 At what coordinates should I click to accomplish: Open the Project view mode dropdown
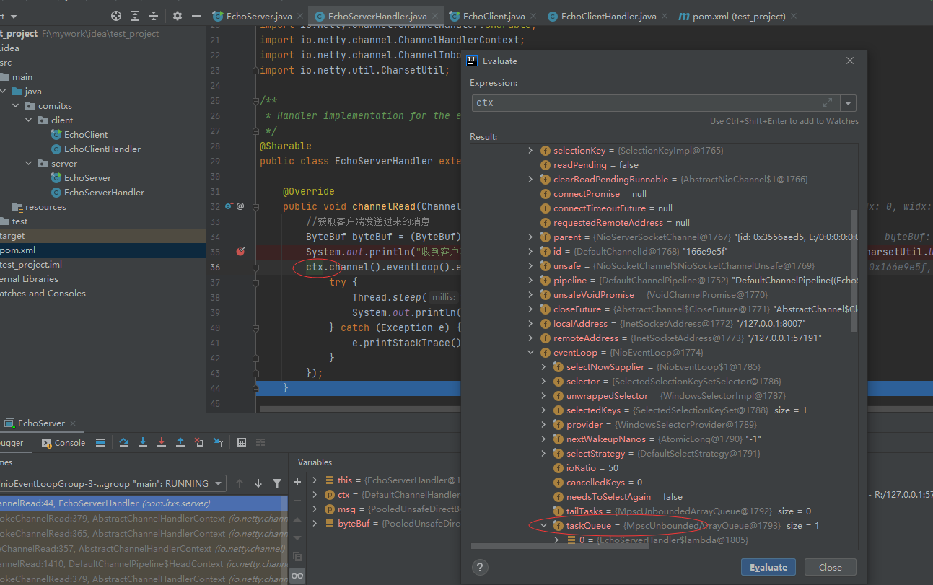pyautogui.click(x=14, y=16)
